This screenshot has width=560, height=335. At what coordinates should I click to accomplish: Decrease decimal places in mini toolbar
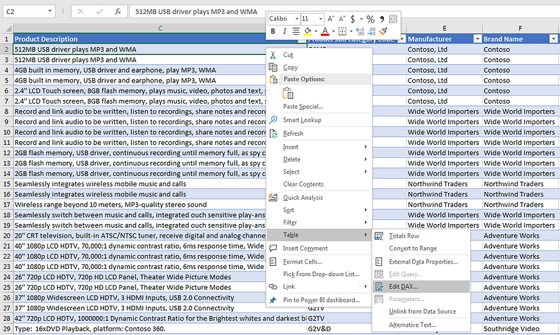(371, 31)
